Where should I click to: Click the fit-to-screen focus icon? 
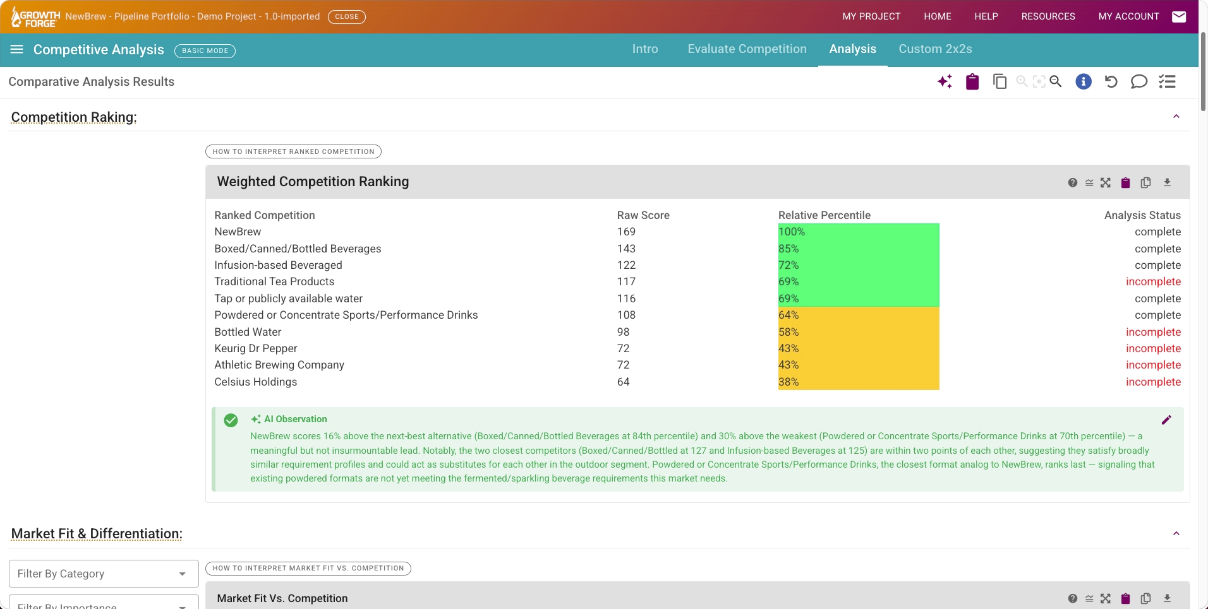[1039, 81]
